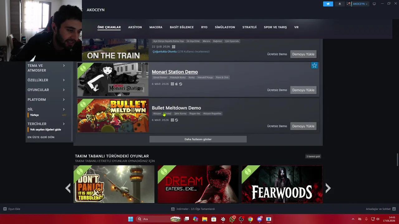This screenshot has width=399, height=224.
Task: Select MACERA tab
Action: 156,27
